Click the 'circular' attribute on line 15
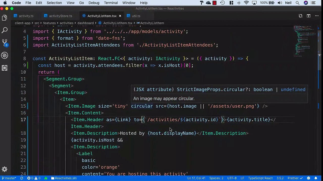This screenshot has height=181, width=323. pos(142,106)
